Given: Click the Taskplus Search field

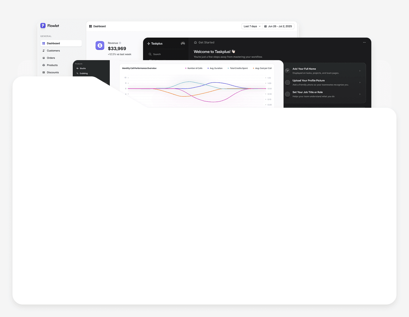Looking at the screenshot, I should pos(166,54).
